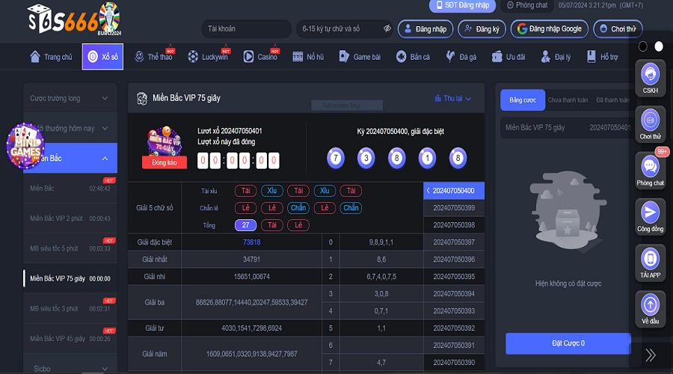Focus the Tài khoản username field
This screenshot has width=673, height=374.
pos(246,28)
